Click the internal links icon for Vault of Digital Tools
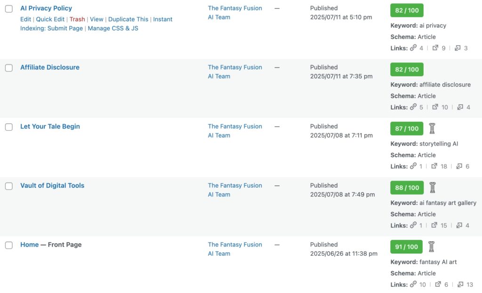Viewport: 482px width, 293px height. [413, 225]
